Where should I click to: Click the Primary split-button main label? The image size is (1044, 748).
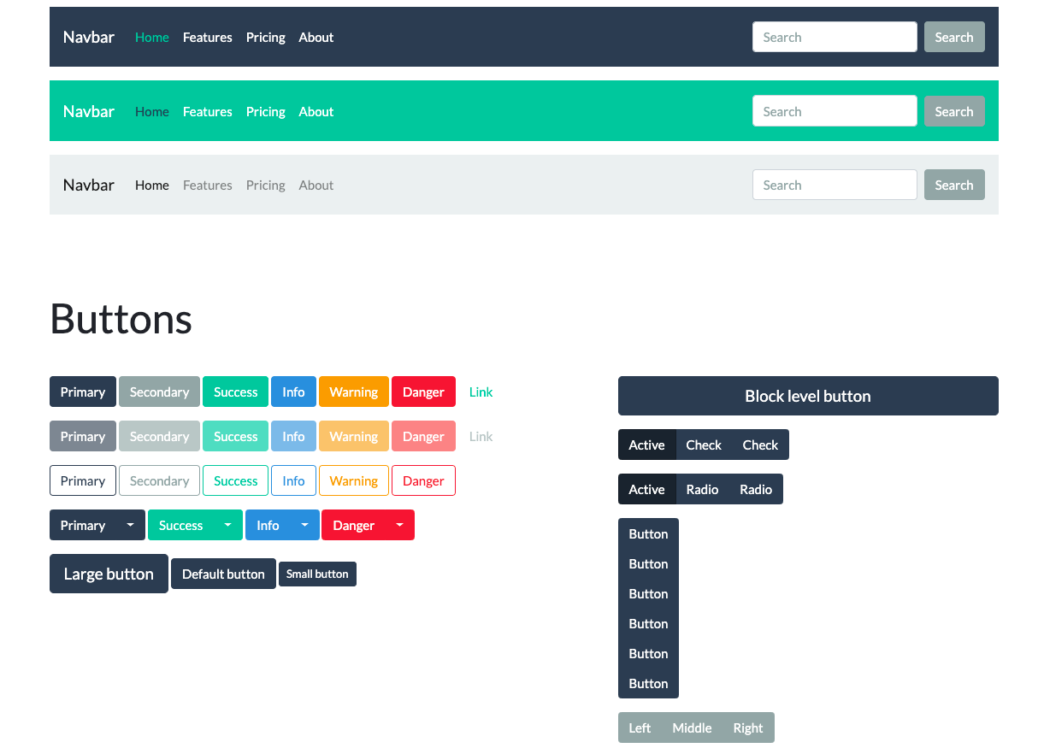(x=83, y=525)
